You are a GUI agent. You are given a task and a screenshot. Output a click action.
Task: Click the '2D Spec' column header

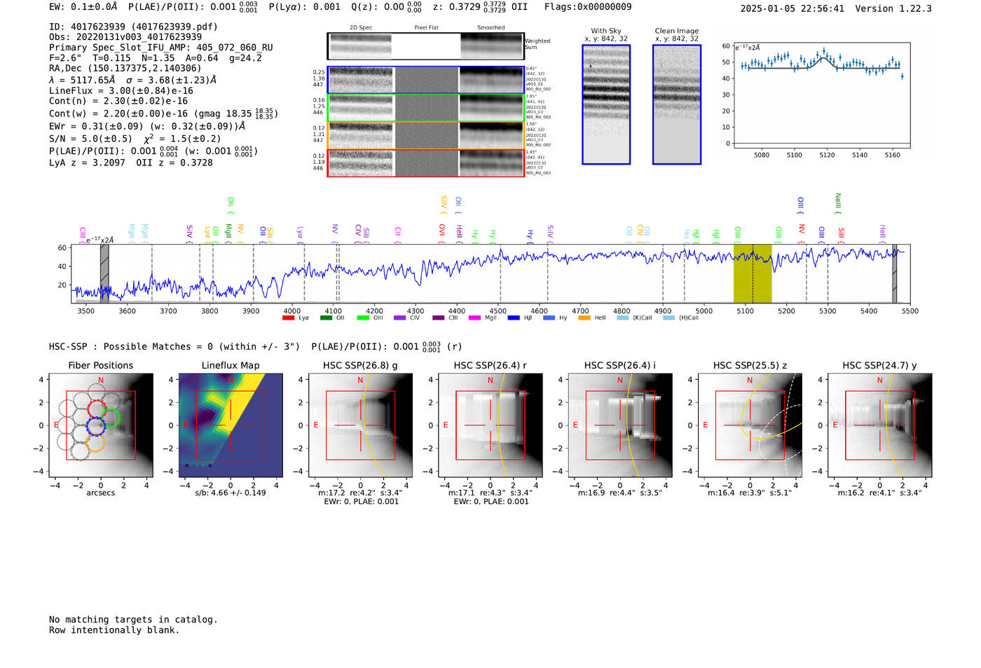[x=361, y=28]
